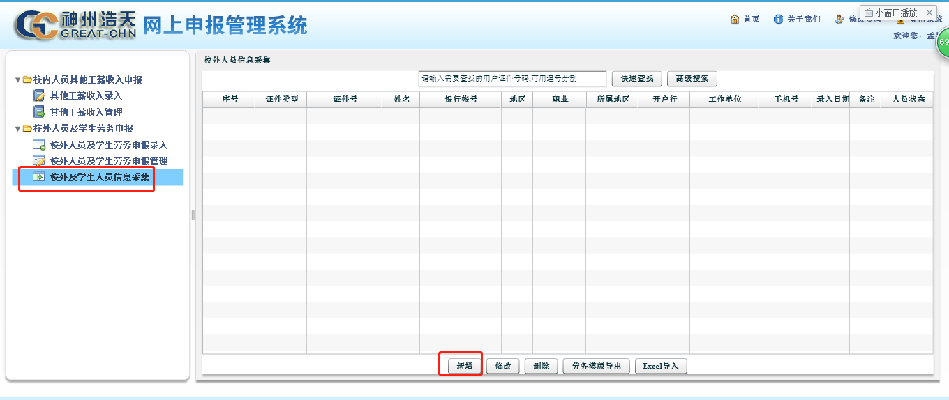Click the 手机号 column header
949x400 pixels.
point(786,100)
